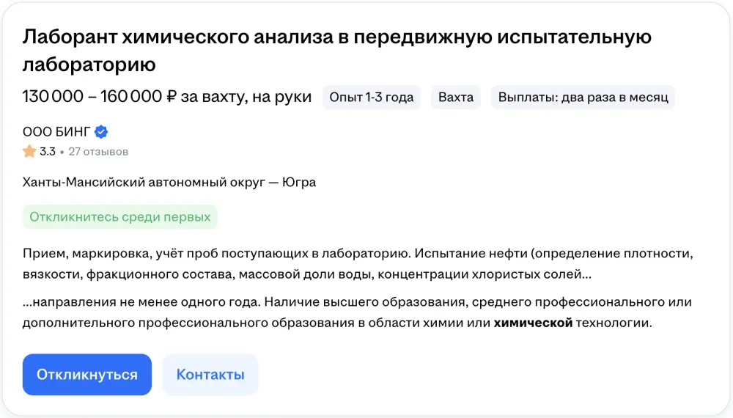Click the orange rating star icon
This screenshot has height=418, width=733.
tap(29, 151)
